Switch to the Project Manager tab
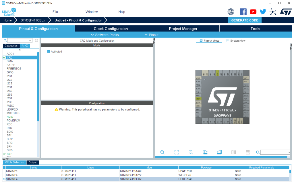Screen dimensions: 294x184 (x=183, y=29)
